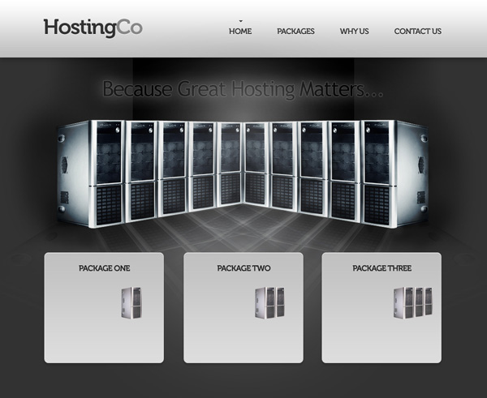Viewport: 487px width, 398px height.
Task: Select the PACKAGE TWO heading
Action: coord(243,268)
